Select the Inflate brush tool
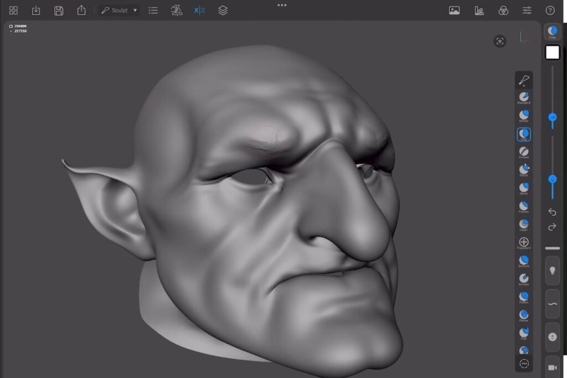The image size is (567, 378). 523,116
